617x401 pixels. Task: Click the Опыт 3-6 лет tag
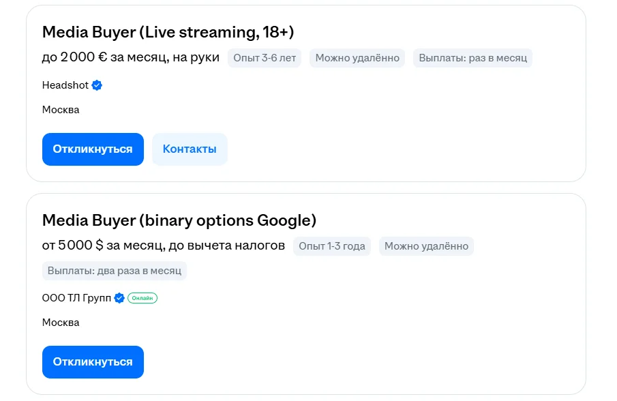pos(265,58)
